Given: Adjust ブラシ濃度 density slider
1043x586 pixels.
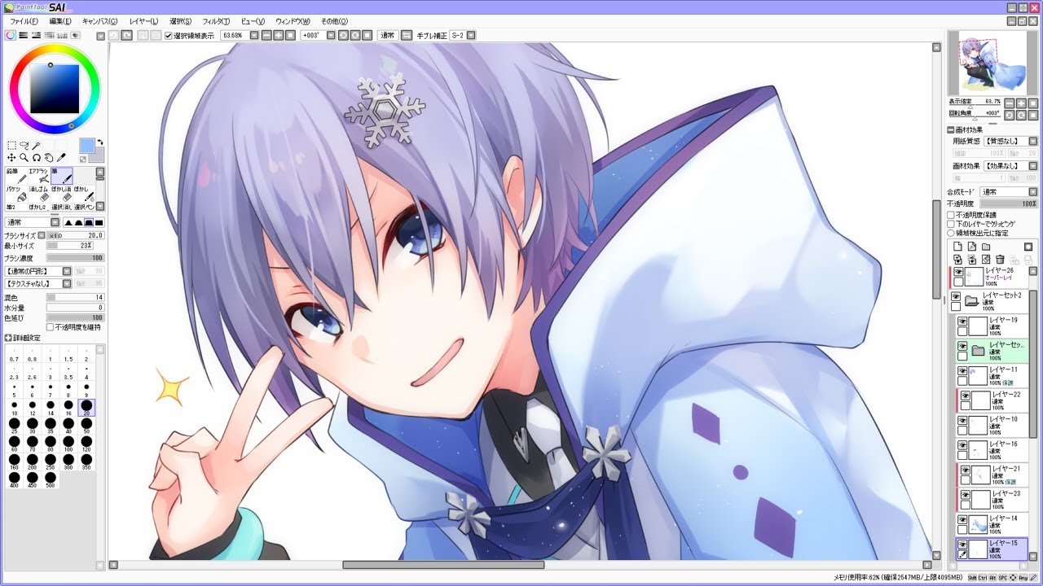Looking at the screenshot, I should coord(75,258).
